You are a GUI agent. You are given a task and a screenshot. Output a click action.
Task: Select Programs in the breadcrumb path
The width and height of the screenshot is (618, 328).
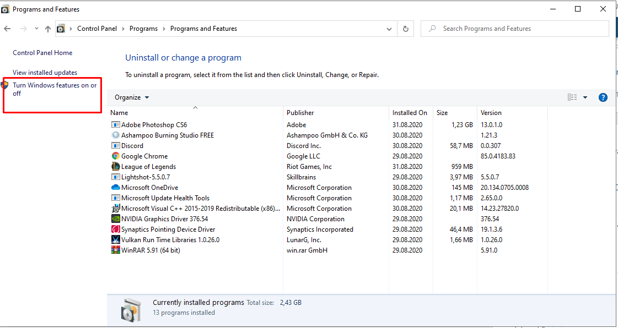pyautogui.click(x=143, y=29)
